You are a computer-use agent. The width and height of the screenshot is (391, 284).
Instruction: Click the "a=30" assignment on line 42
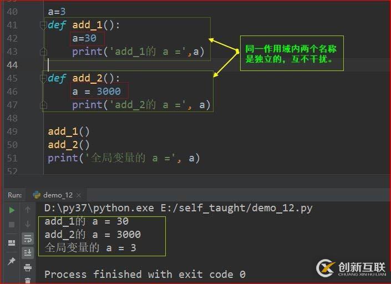pyautogui.click(x=84, y=38)
